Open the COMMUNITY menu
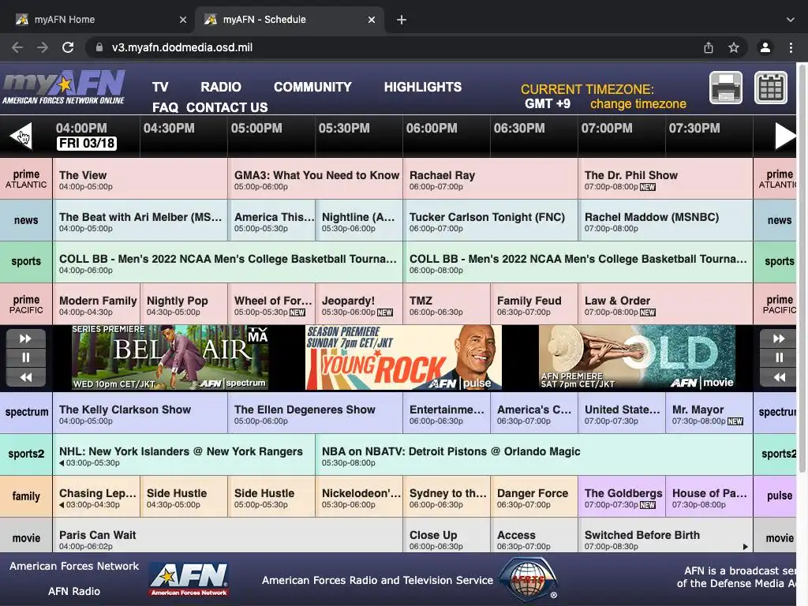 312,87
